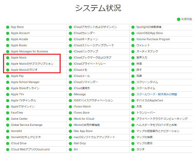Viewport: 196px width, 154px height.
Task: Click the iCloudメモ entry
Action: 80,70
